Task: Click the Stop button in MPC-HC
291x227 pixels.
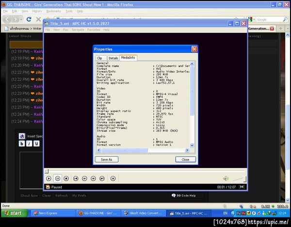Action: pyautogui.click(x=66, y=179)
